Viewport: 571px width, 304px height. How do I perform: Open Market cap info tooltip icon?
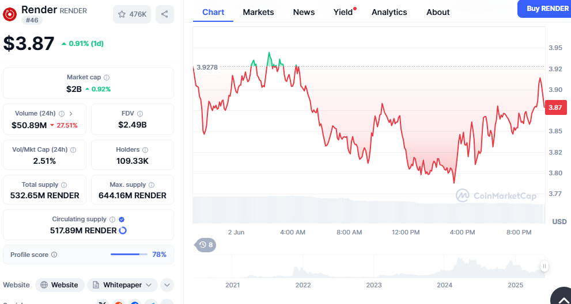click(x=107, y=78)
